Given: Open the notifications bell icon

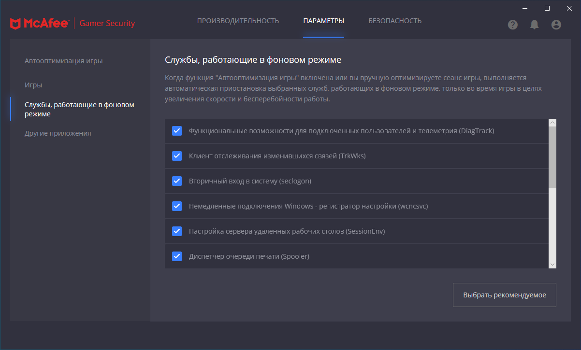Looking at the screenshot, I should 534,25.
